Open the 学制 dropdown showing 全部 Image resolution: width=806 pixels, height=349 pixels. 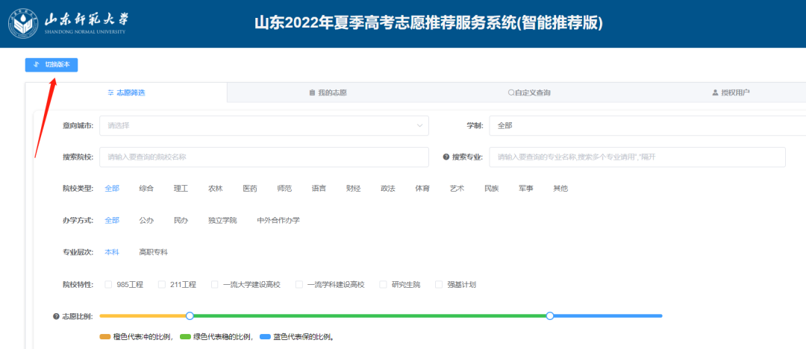click(x=648, y=125)
